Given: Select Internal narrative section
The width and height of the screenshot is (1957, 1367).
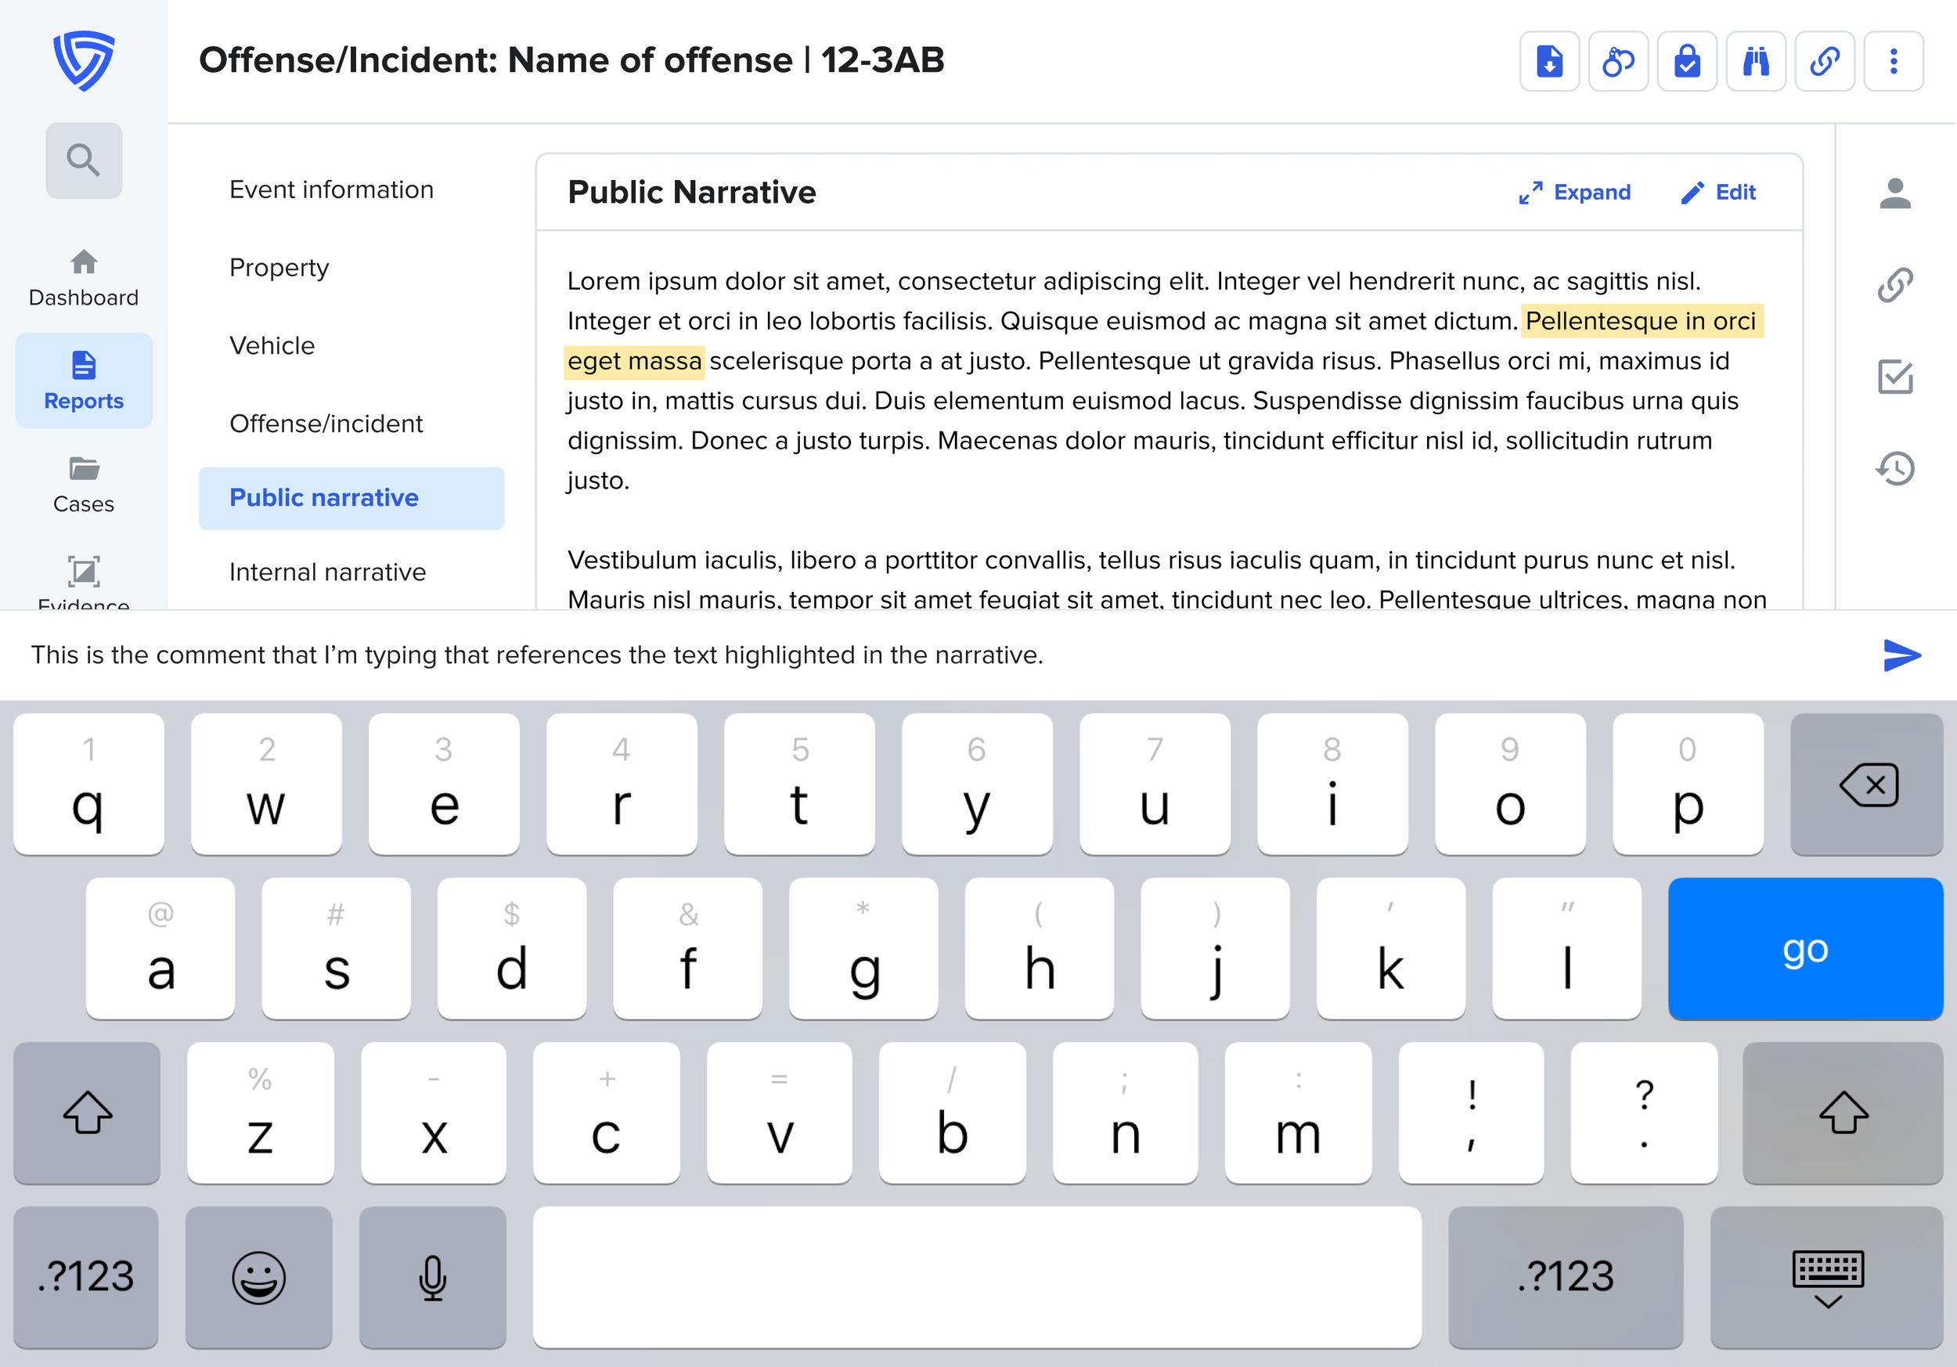Looking at the screenshot, I should pos(327,572).
